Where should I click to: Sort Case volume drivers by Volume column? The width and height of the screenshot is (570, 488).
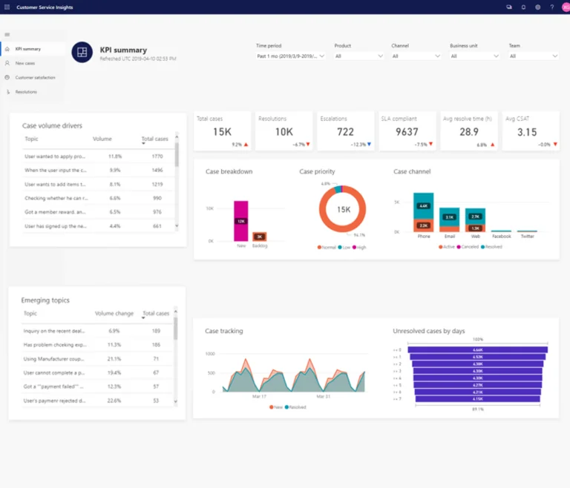[x=102, y=139]
